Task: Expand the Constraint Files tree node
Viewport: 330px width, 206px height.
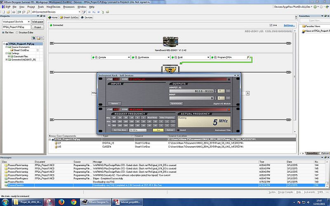Action: pyautogui.click(x=9, y=56)
